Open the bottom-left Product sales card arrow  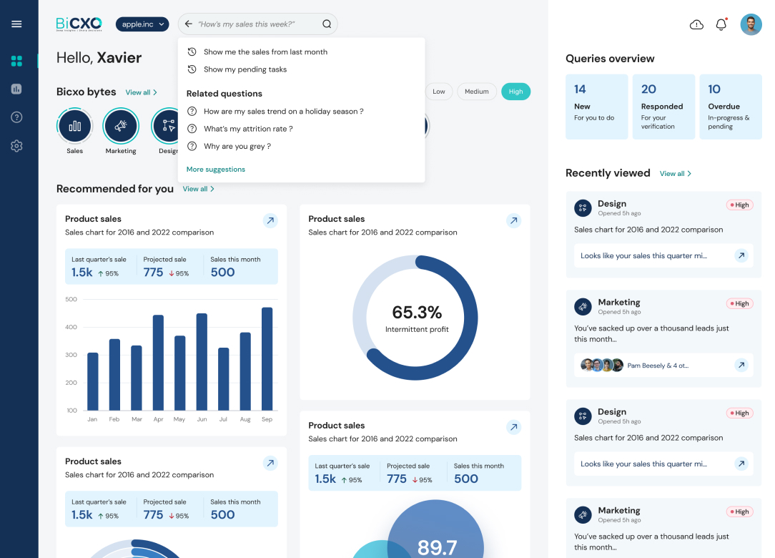tap(270, 463)
